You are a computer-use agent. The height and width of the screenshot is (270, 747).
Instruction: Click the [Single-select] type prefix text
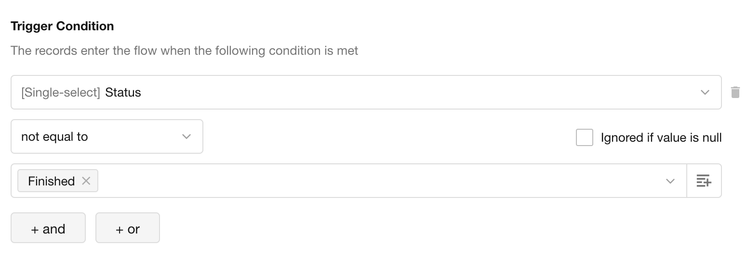click(61, 92)
